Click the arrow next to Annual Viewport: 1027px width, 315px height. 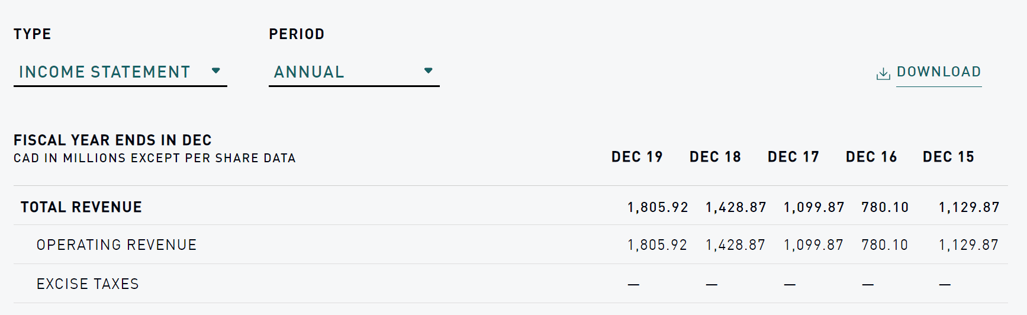(x=429, y=71)
